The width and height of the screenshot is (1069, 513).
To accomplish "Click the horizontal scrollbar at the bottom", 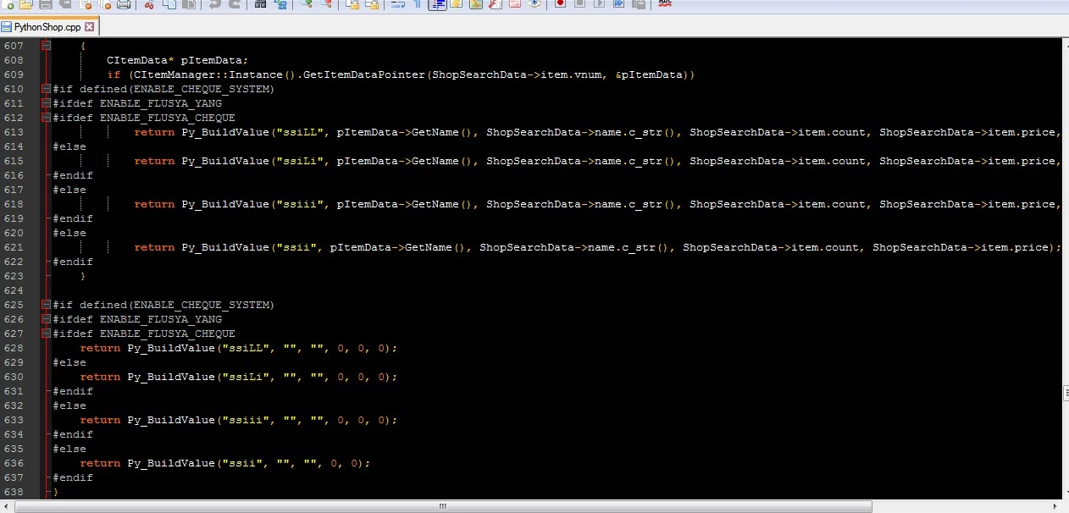I will coord(441,505).
